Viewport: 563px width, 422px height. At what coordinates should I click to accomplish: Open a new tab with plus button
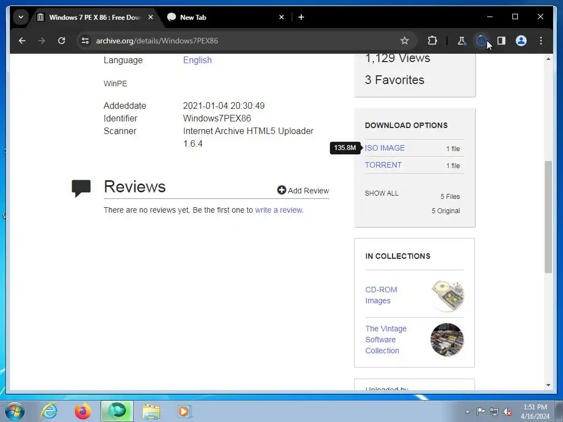[x=301, y=17]
